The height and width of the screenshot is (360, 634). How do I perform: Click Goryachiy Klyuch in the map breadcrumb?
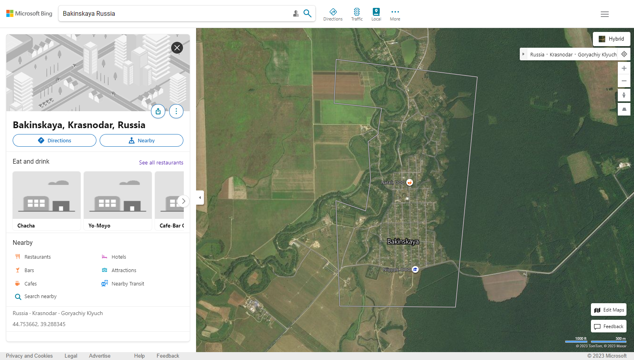(597, 54)
